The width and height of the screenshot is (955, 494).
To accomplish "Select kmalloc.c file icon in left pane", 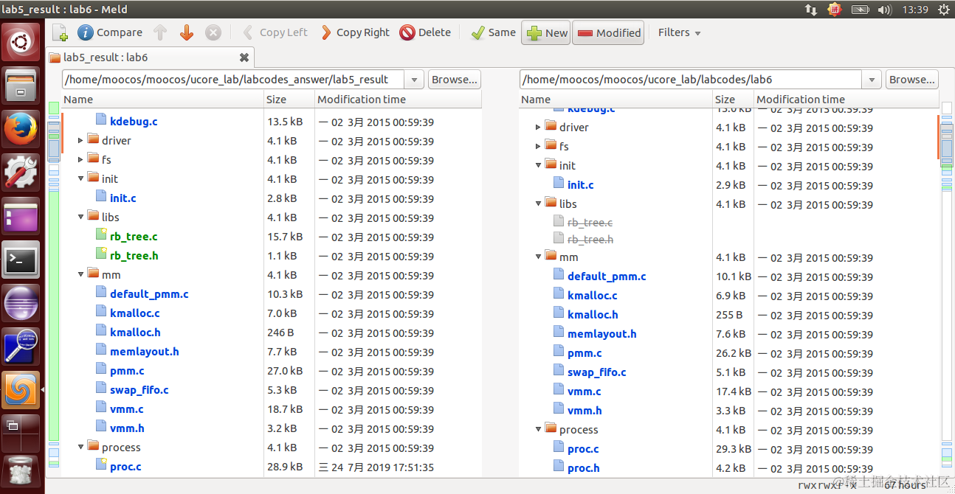I will click(x=102, y=313).
